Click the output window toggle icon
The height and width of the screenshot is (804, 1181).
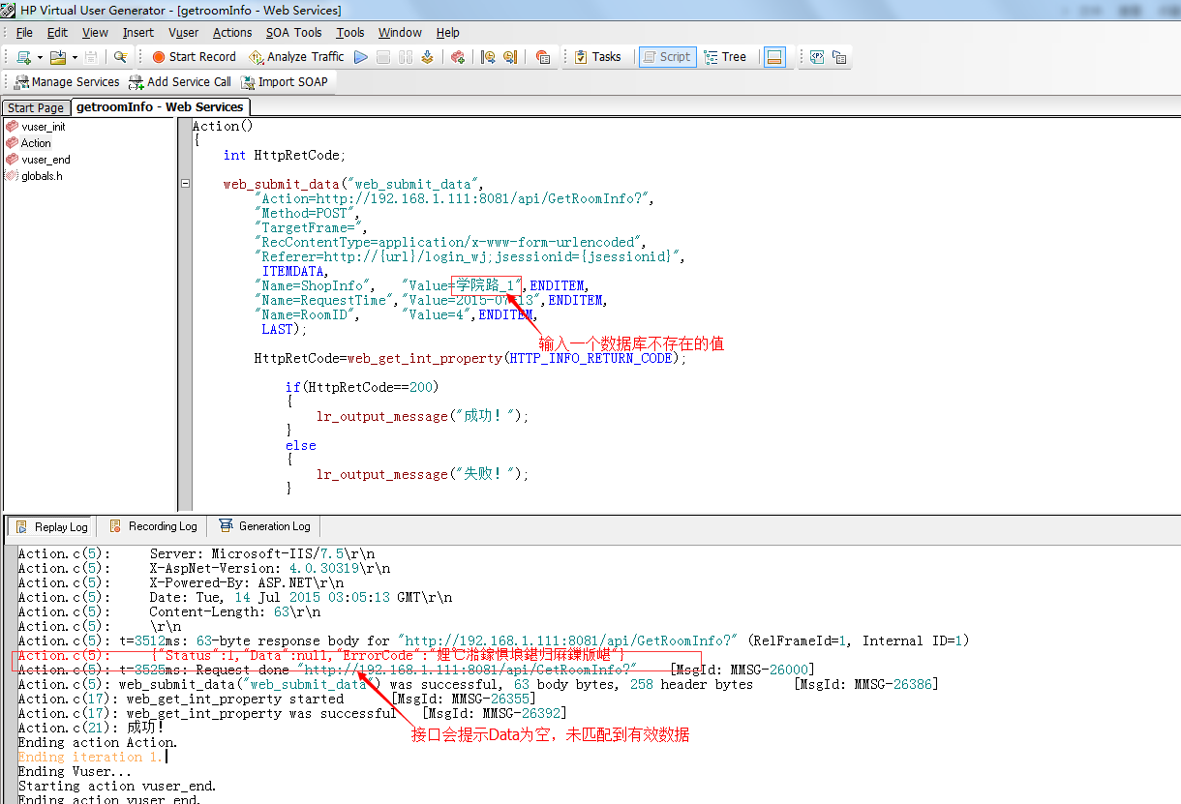point(773,57)
